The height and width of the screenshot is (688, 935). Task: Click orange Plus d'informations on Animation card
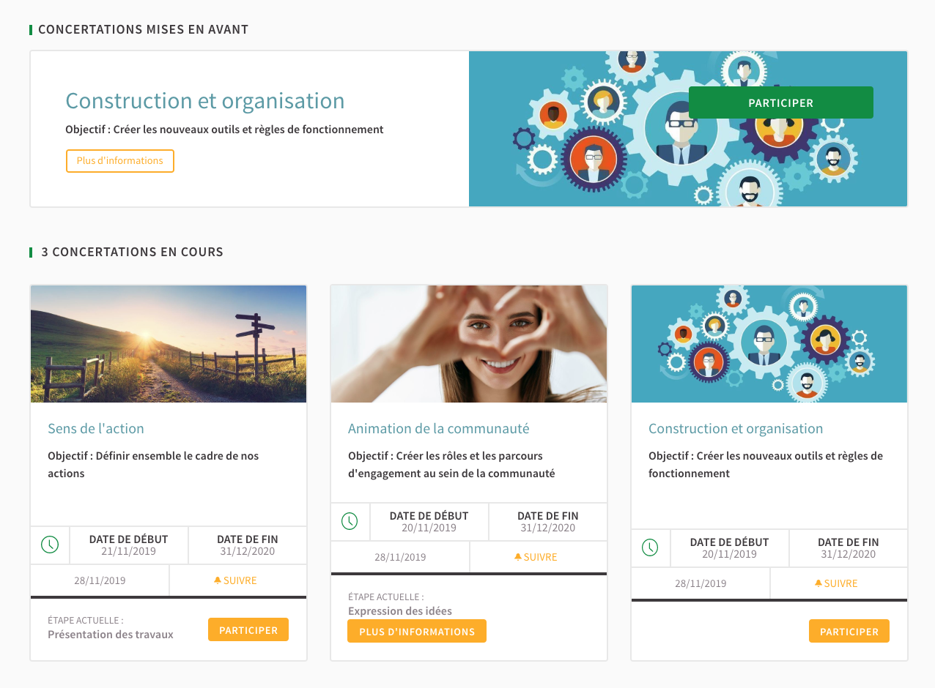(417, 631)
